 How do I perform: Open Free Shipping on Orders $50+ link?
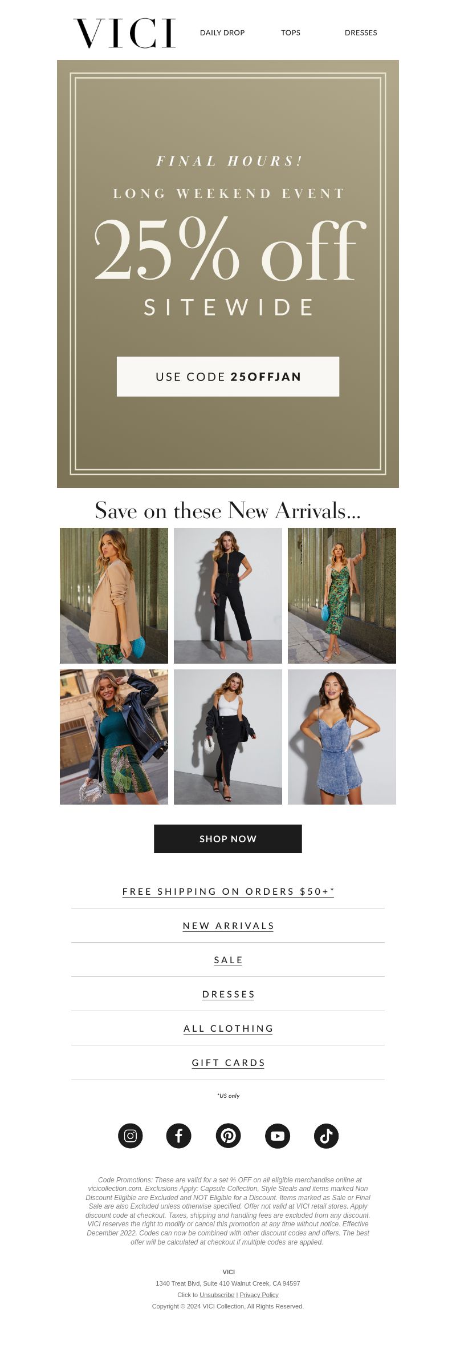coord(228,891)
